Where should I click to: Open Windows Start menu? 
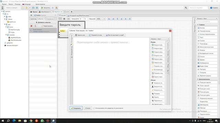(x=3, y=121)
